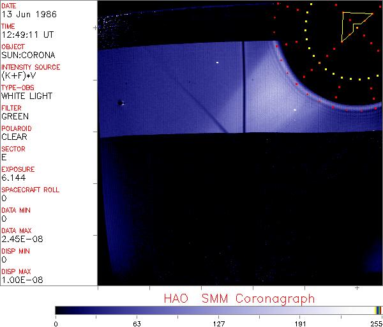383x327 pixels.
Task: Select the yellow end of the color bar
Action: coord(377,310)
